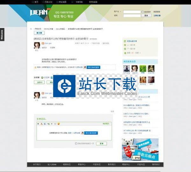Toggle the checkbox beside reply submit button

[x=75, y=143]
